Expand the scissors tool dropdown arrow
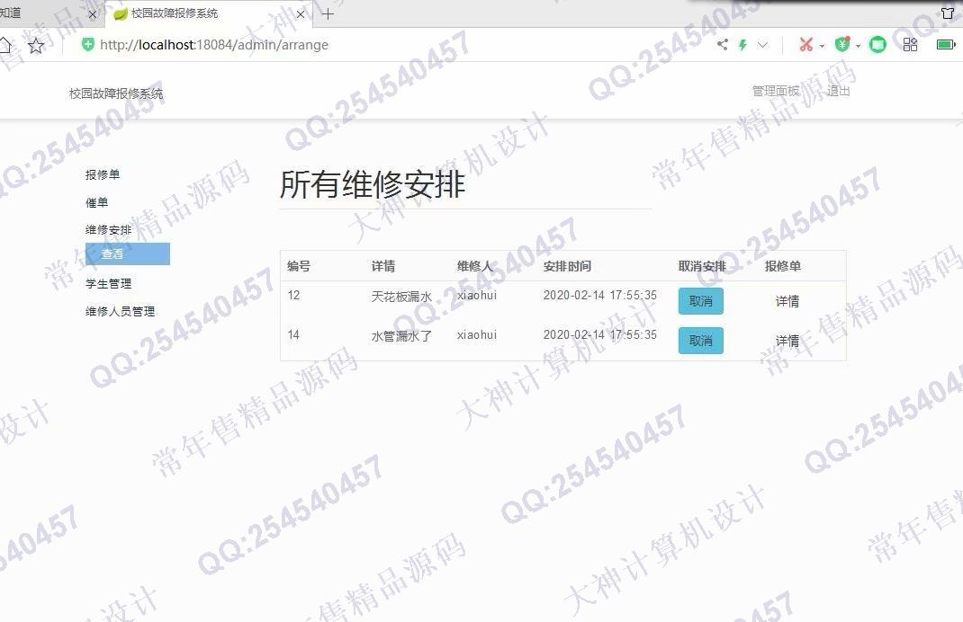Image resolution: width=963 pixels, height=622 pixels. click(x=822, y=46)
